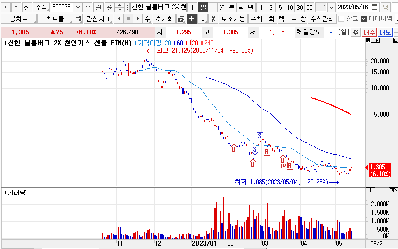Click the i stock information icon
The width and height of the screenshot is (398, 249).
pos(192,7)
